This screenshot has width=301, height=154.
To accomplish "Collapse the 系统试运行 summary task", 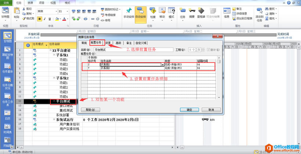I will (54, 120).
